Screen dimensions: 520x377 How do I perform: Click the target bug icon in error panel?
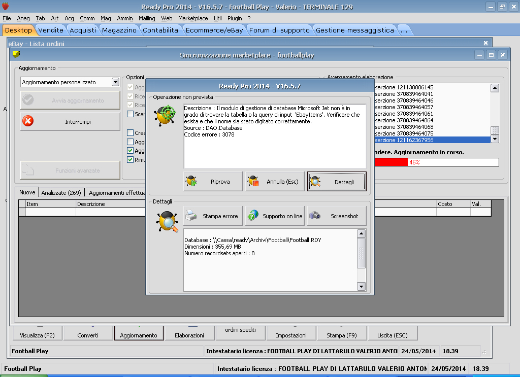coord(165,116)
